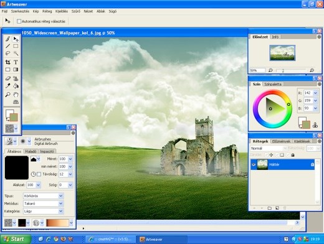Click the Windows Start button
Screen dimensions: 324x244
point(15,239)
